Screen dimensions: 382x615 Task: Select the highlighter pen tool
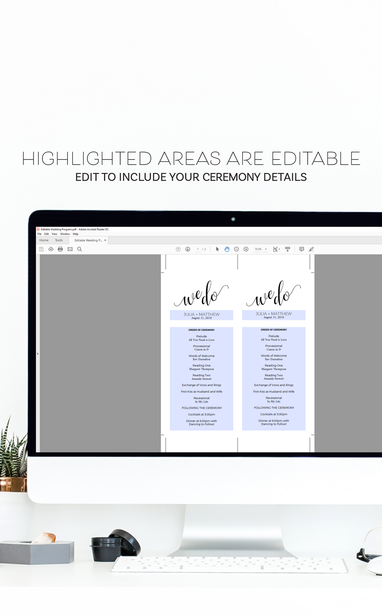[x=311, y=249]
